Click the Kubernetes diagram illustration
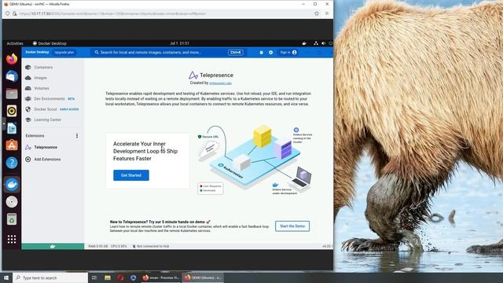 [x=255, y=160]
